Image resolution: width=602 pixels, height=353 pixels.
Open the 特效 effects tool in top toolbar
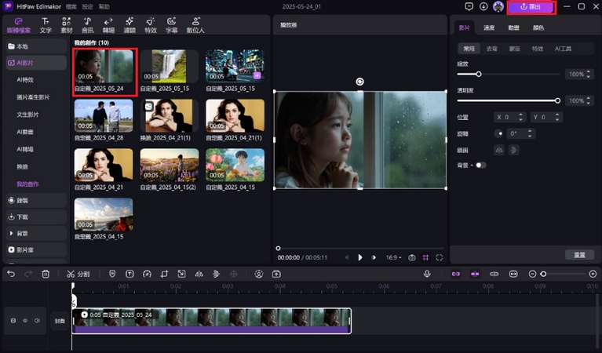[150, 25]
